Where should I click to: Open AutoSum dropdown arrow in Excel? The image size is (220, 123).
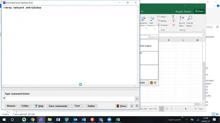coord(176,17)
